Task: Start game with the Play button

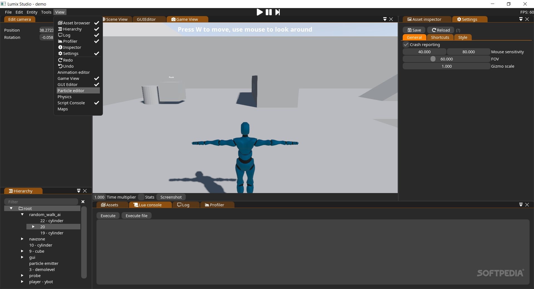Action: pyautogui.click(x=259, y=12)
